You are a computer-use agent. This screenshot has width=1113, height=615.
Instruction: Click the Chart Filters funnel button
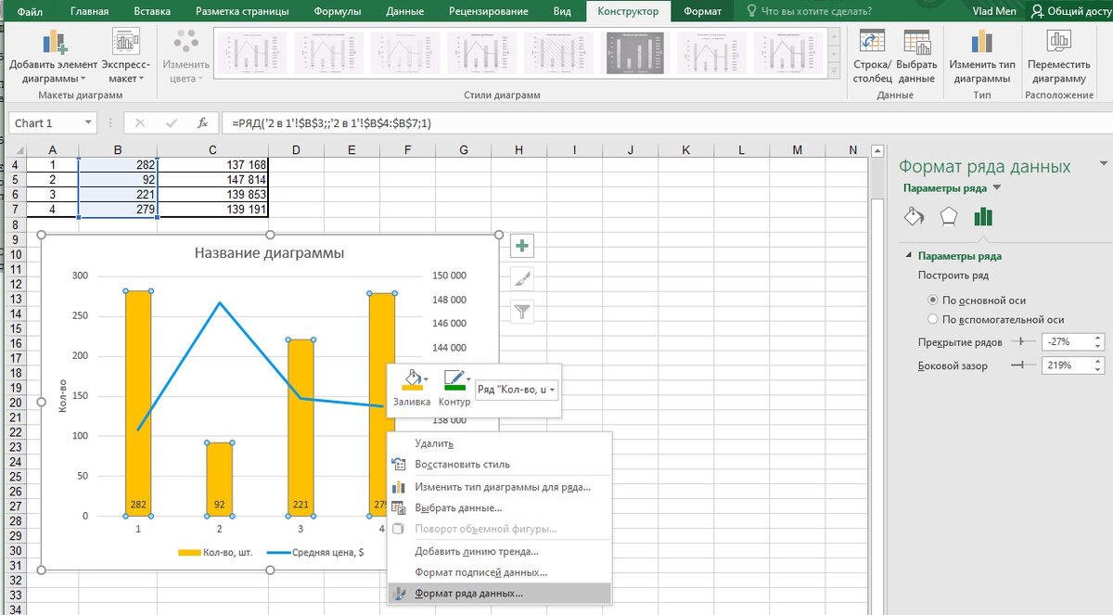tap(523, 312)
